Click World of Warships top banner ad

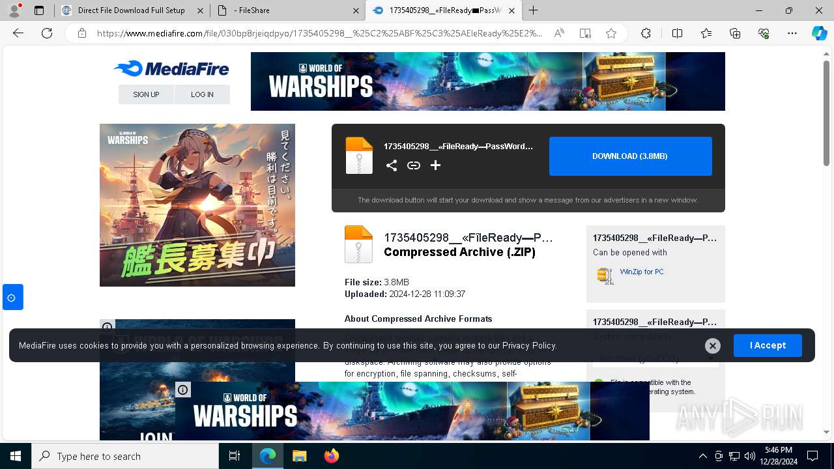(x=487, y=81)
